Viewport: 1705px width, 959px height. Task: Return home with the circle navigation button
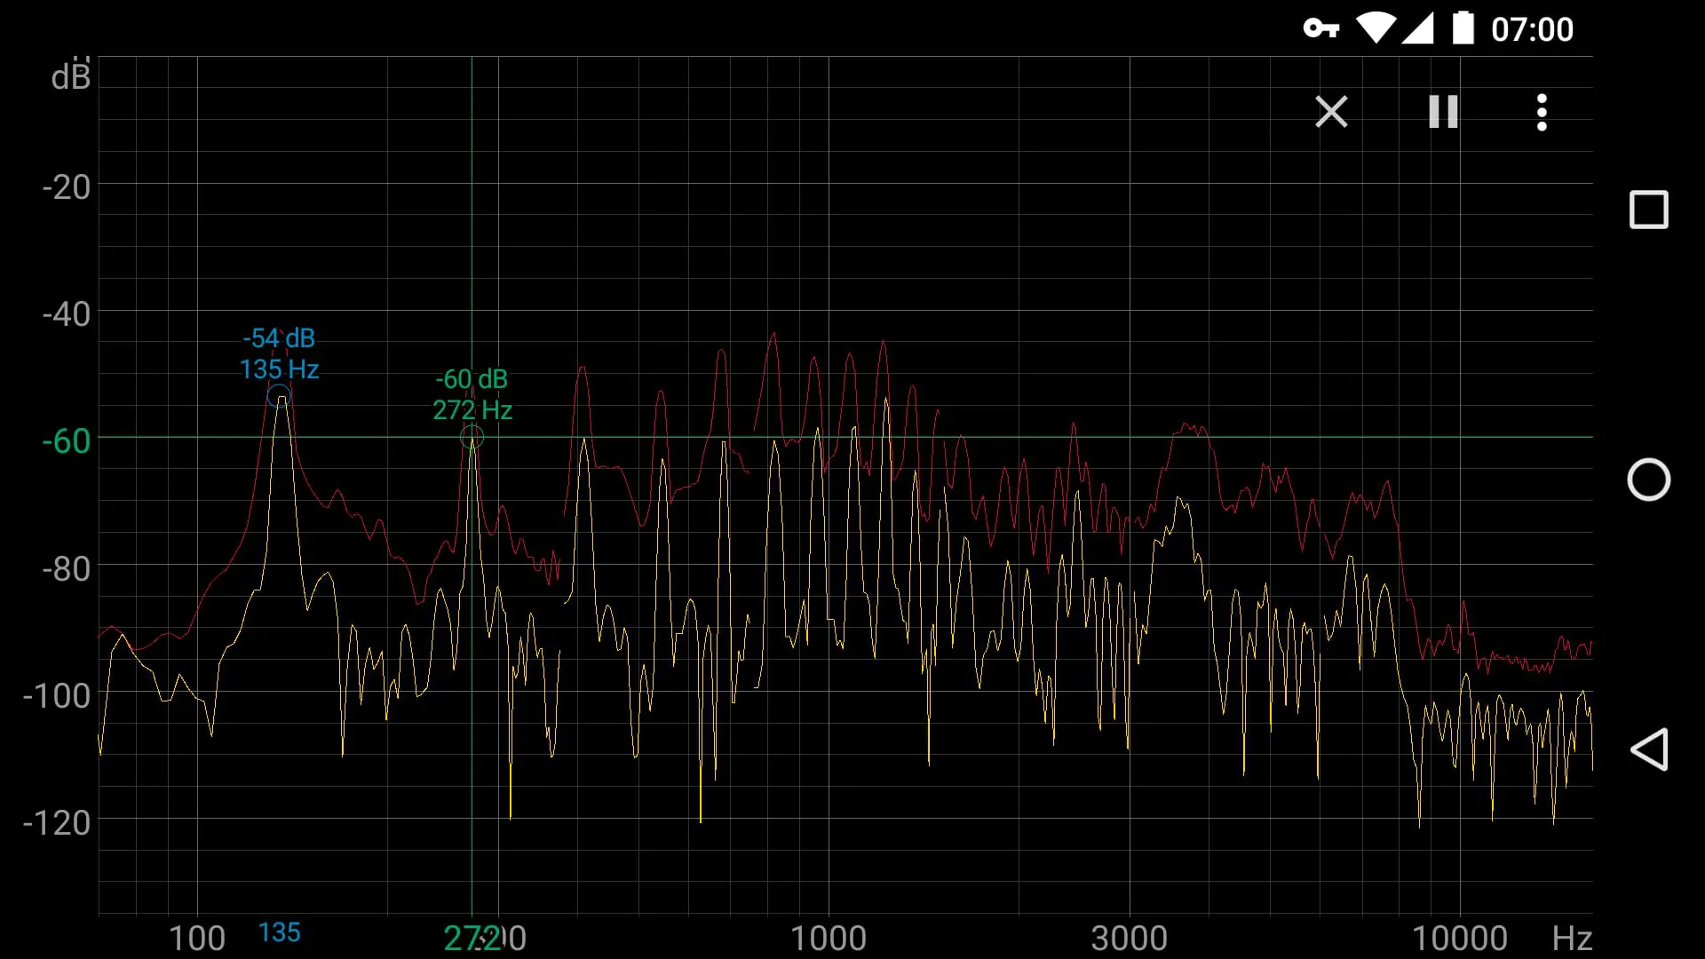click(1650, 479)
